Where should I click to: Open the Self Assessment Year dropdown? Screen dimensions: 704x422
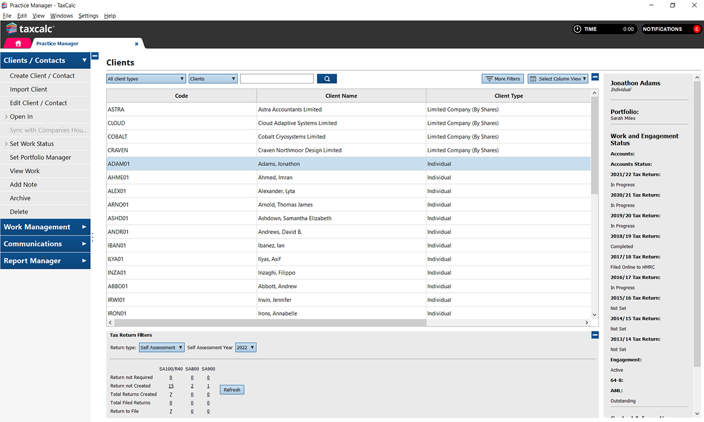[x=245, y=348]
